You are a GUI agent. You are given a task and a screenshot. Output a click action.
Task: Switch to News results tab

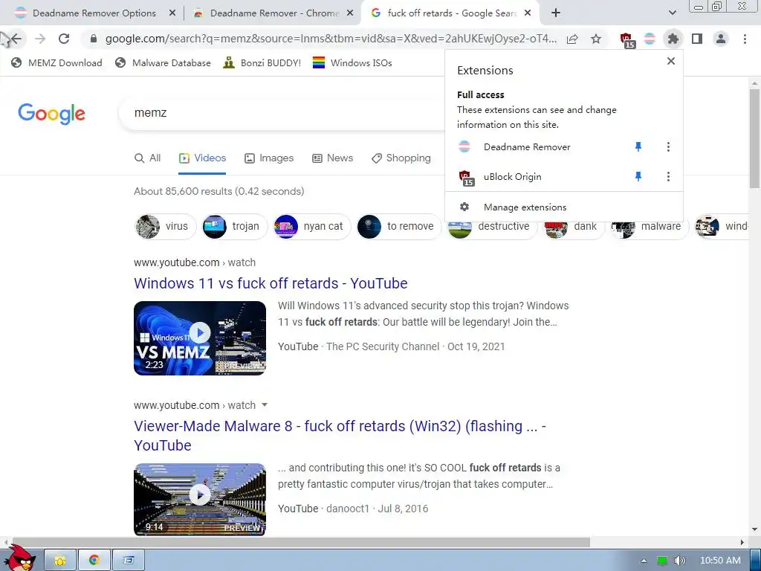click(332, 158)
